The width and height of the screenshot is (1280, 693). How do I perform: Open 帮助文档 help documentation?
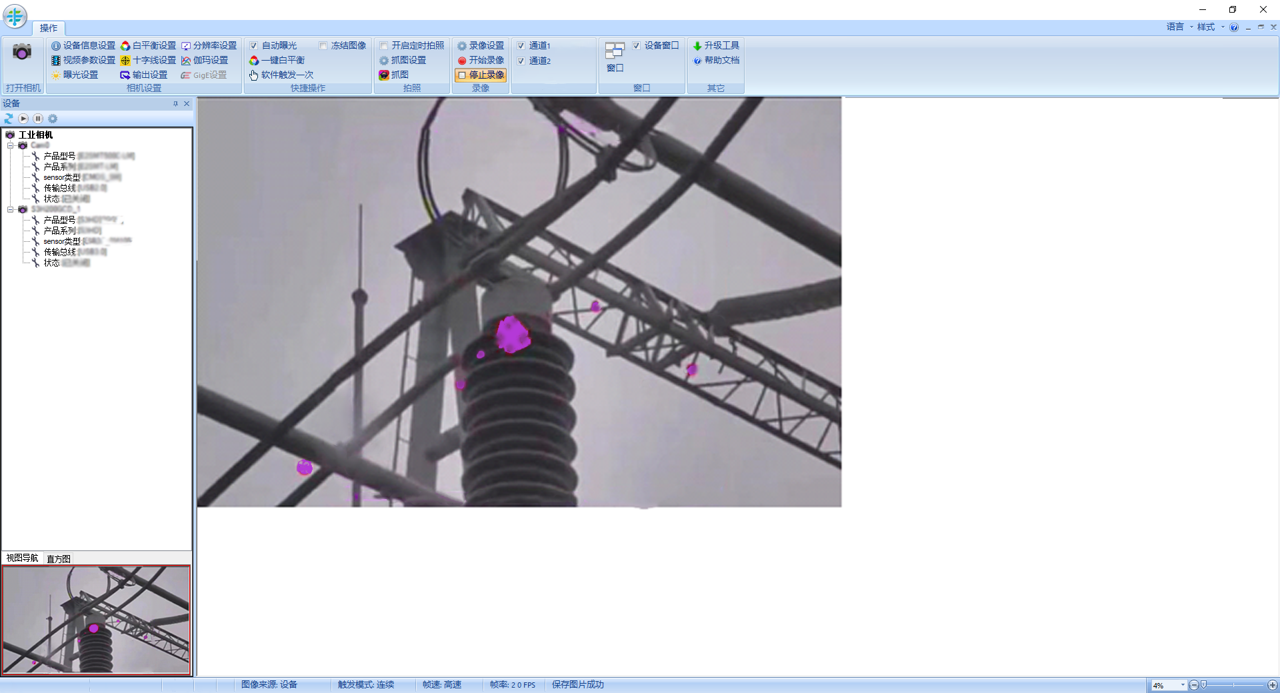[718, 60]
